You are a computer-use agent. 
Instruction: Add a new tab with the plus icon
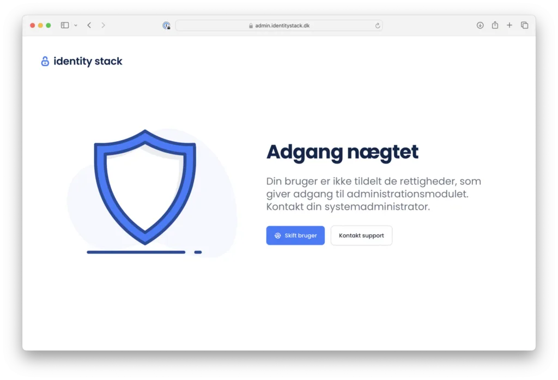(x=510, y=25)
